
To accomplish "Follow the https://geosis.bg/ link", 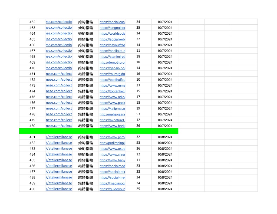I will coord(112,68).
